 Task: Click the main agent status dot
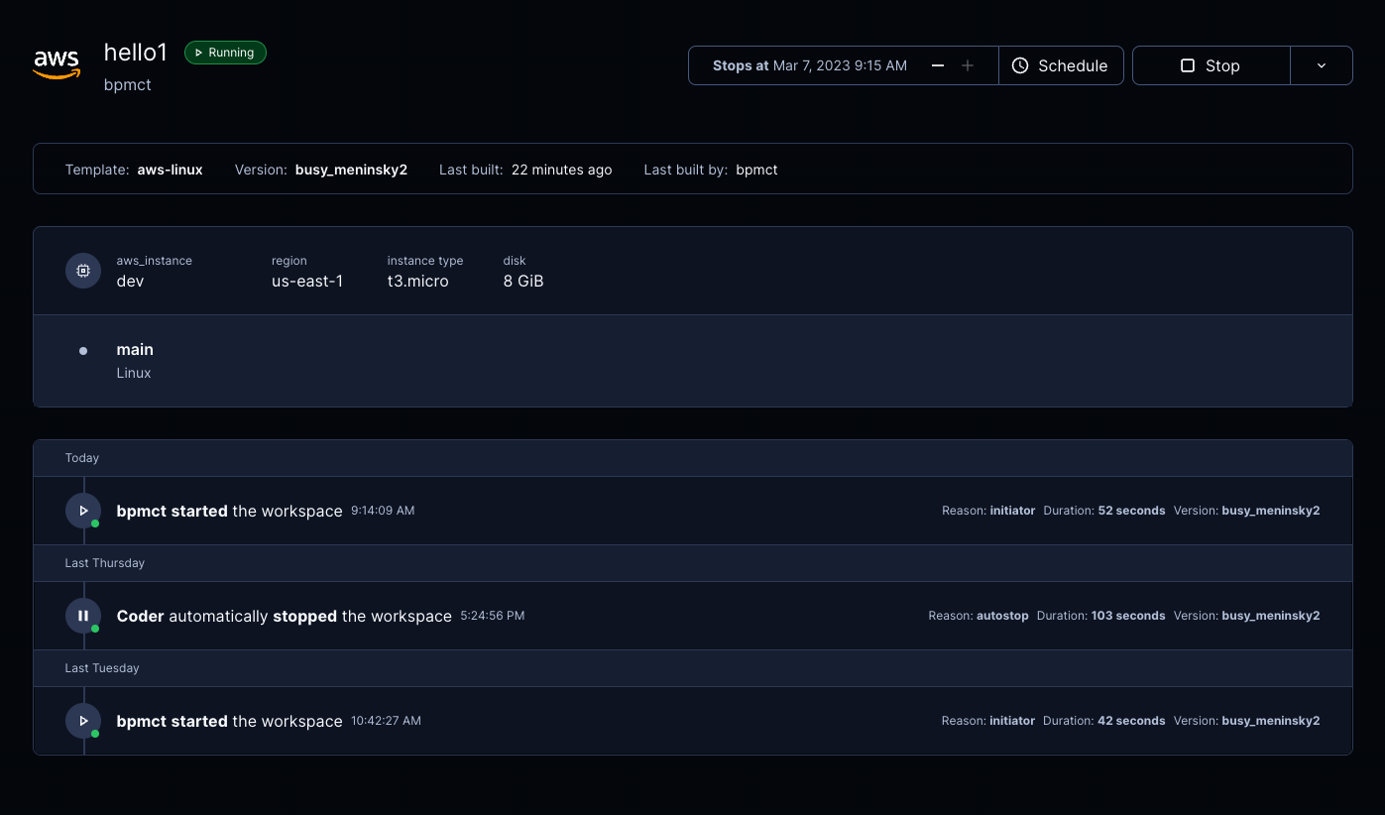(x=83, y=351)
